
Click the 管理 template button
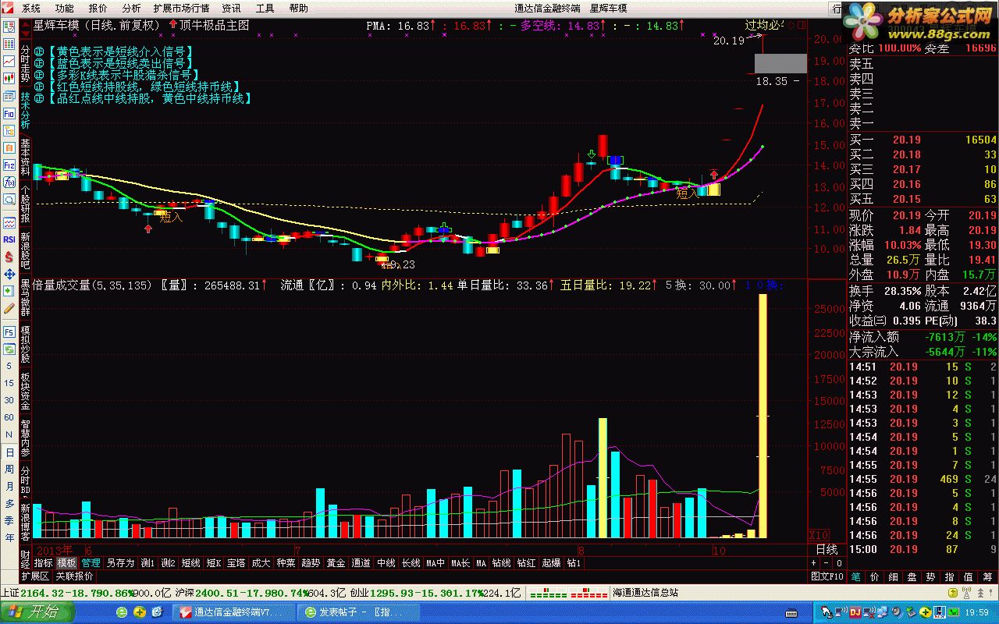point(91,562)
